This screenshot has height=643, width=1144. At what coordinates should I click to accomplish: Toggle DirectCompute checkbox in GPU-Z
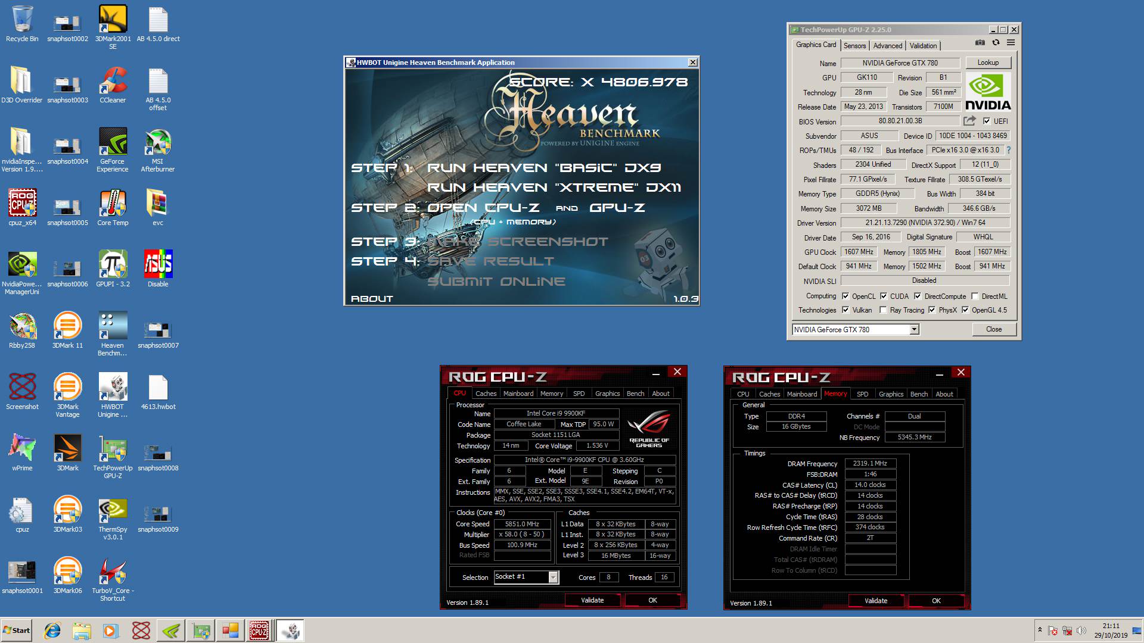click(918, 296)
